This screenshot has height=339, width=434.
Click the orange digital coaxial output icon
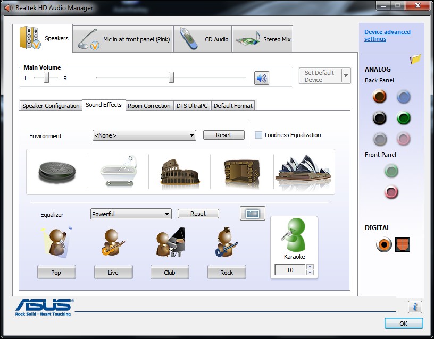384,244
